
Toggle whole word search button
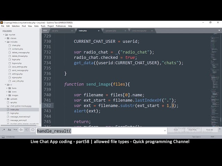coord(15,130)
